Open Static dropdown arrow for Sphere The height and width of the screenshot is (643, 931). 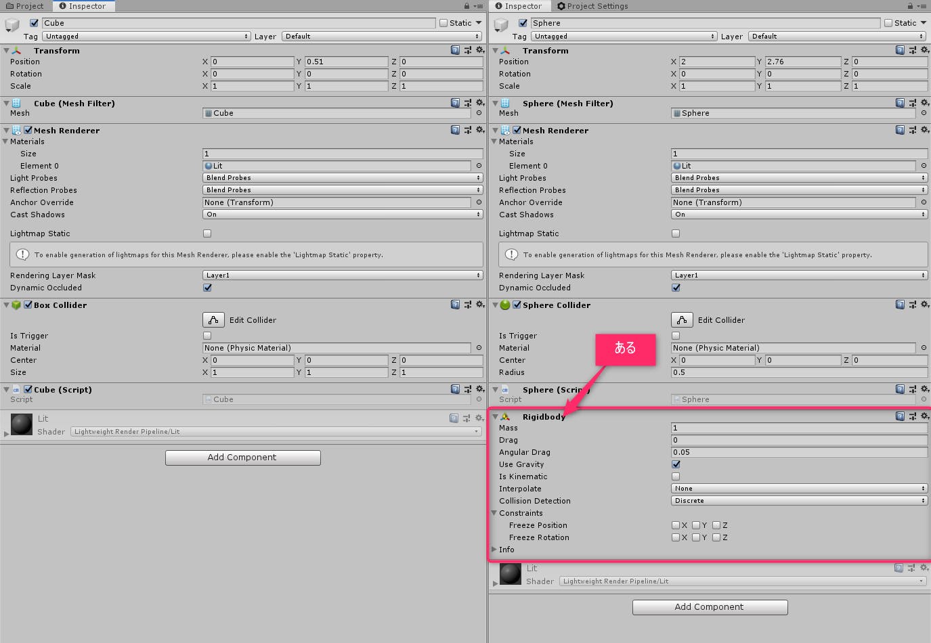924,23
